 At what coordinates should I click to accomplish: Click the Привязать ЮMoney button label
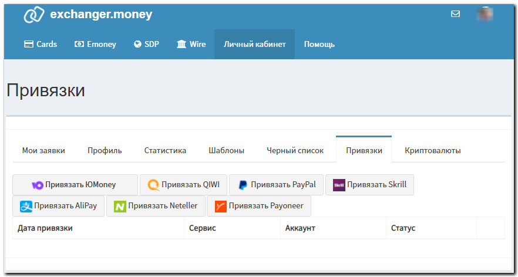80,184
